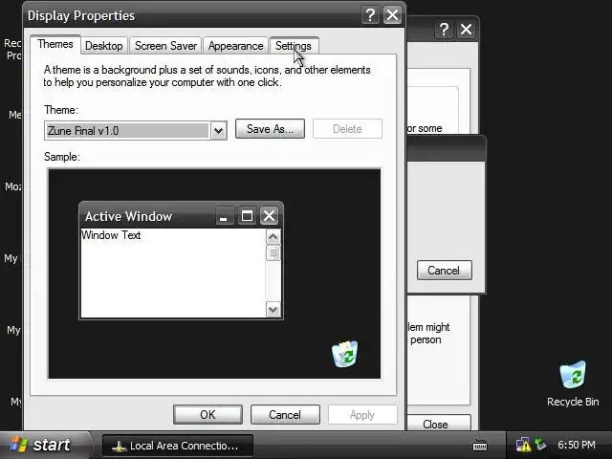Image resolution: width=612 pixels, height=459 pixels.
Task: Switch to the Themes tab
Action: point(55,44)
